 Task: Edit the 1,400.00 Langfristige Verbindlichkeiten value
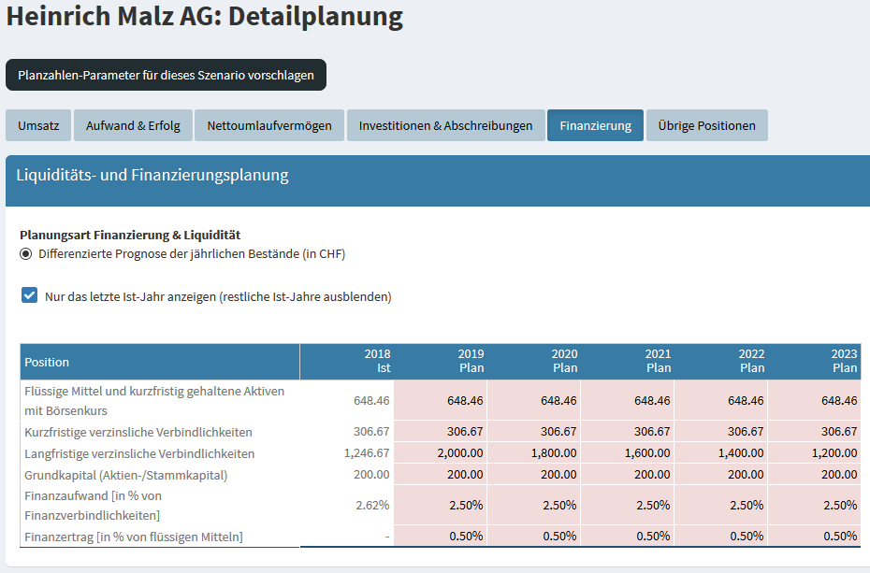point(721,452)
